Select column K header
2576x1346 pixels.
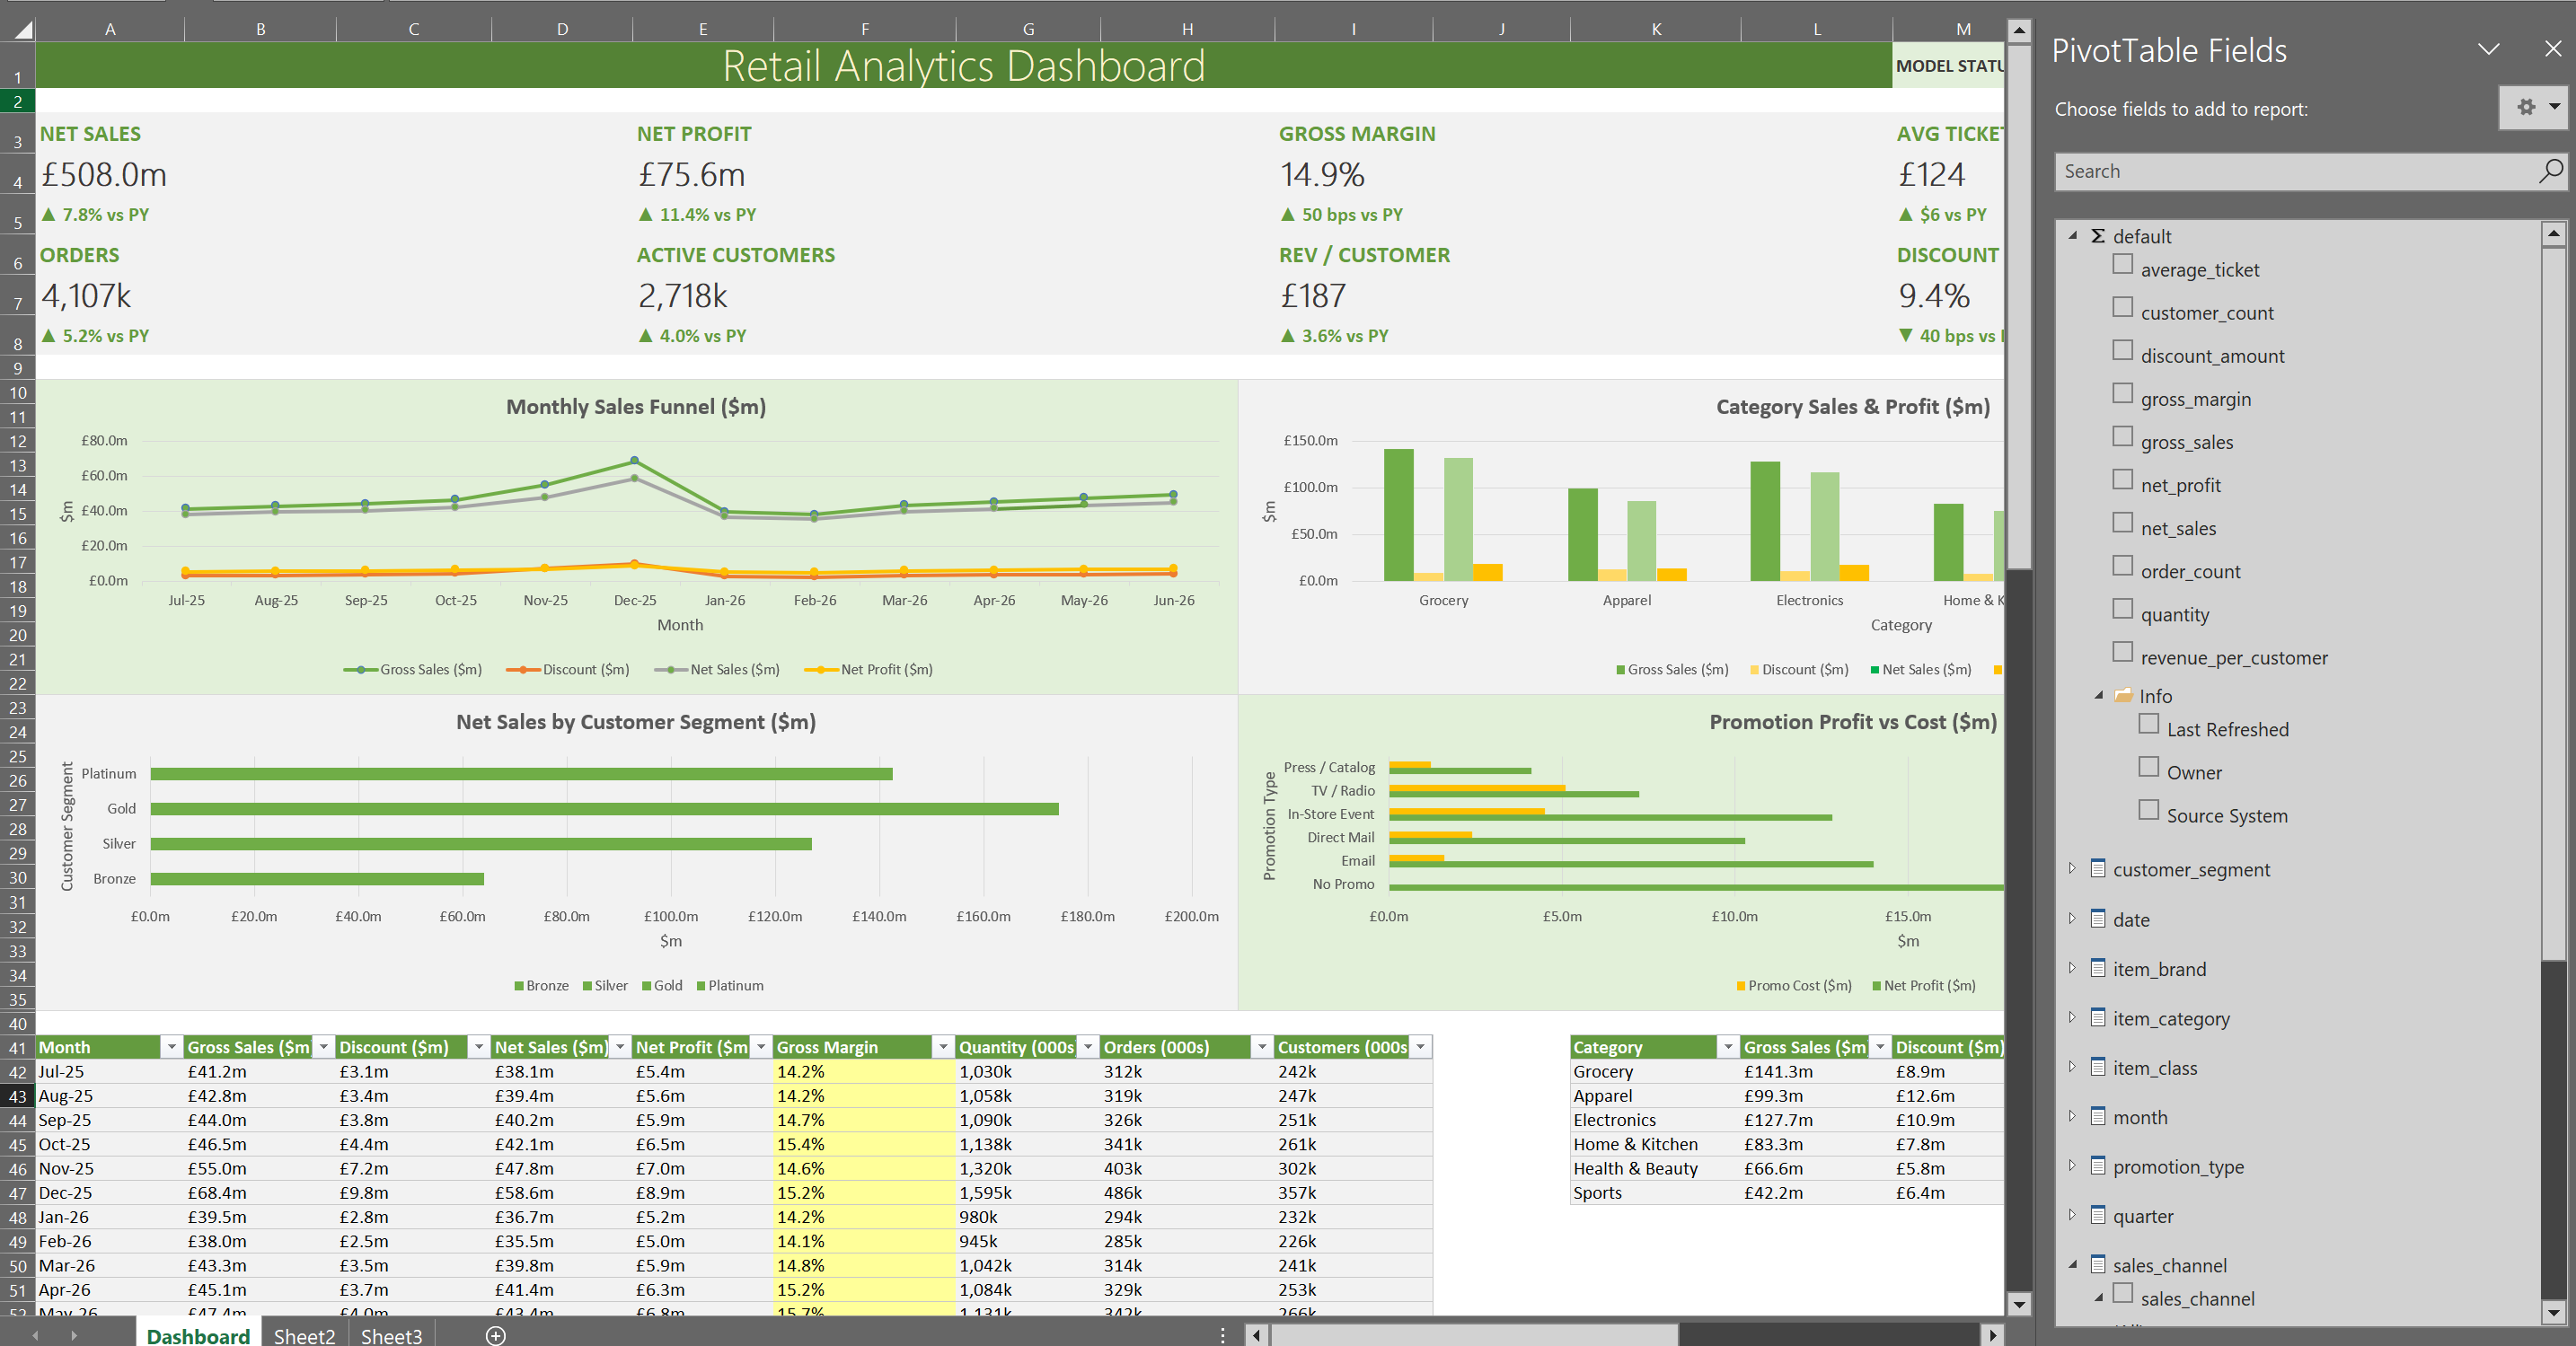[1656, 29]
